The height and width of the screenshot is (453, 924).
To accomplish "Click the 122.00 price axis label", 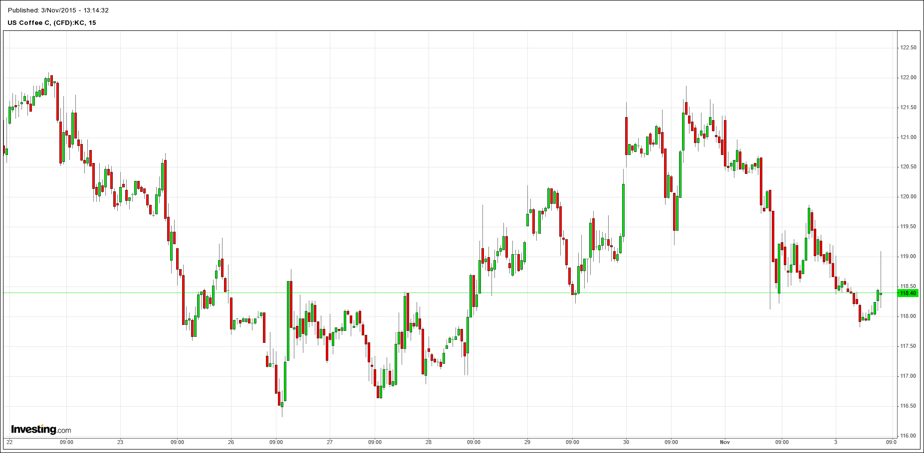I will click(908, 78).
